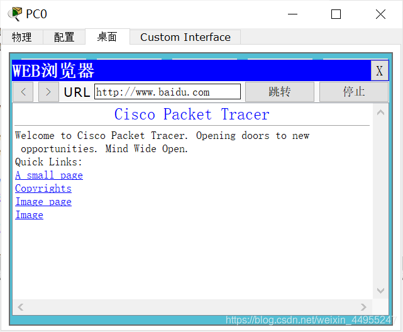
Task: Switch to the Custom Interface tab
Action: tap(185, 37)
